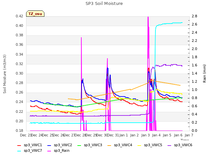Click the magenta rain spike near Dec 28

point(81,56)
